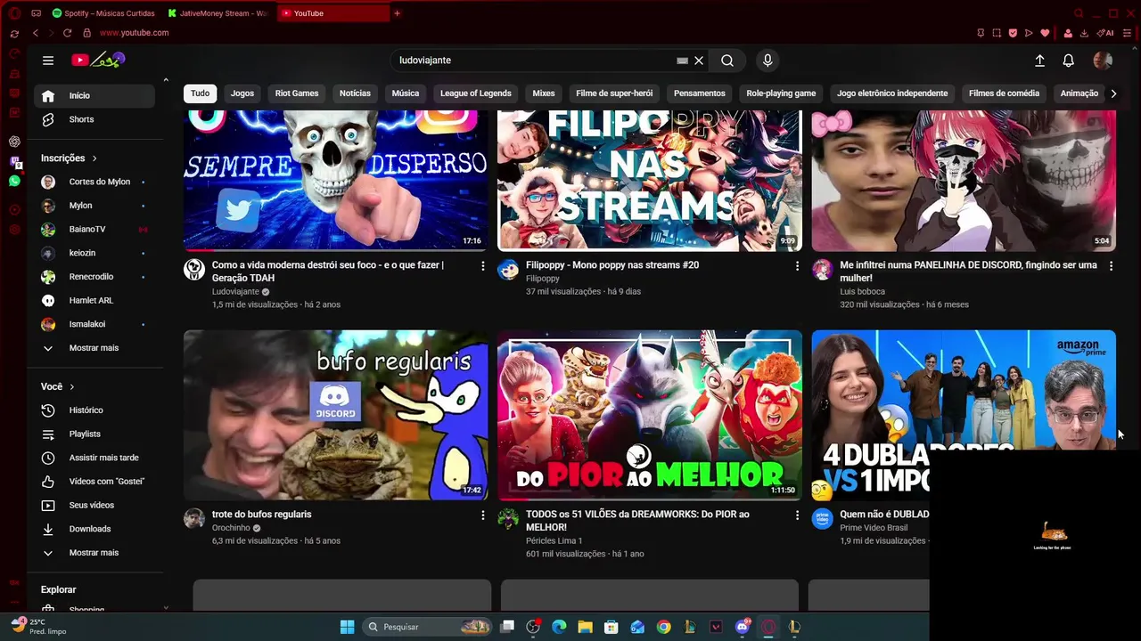Open the browser AI (Aria) button
The width and height of the screenshot is (1141, 641).
tap(1106, 33)
